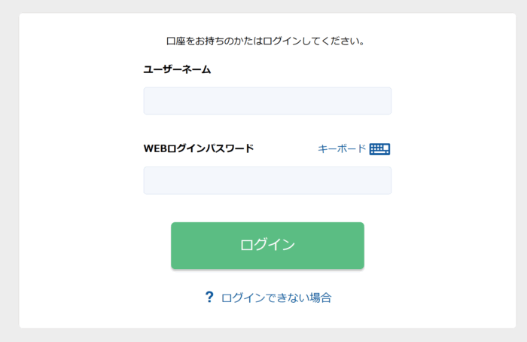The image size is (527, 342).
Task: Submit the form with the ログイン button
Action: (x=267, y=245)
